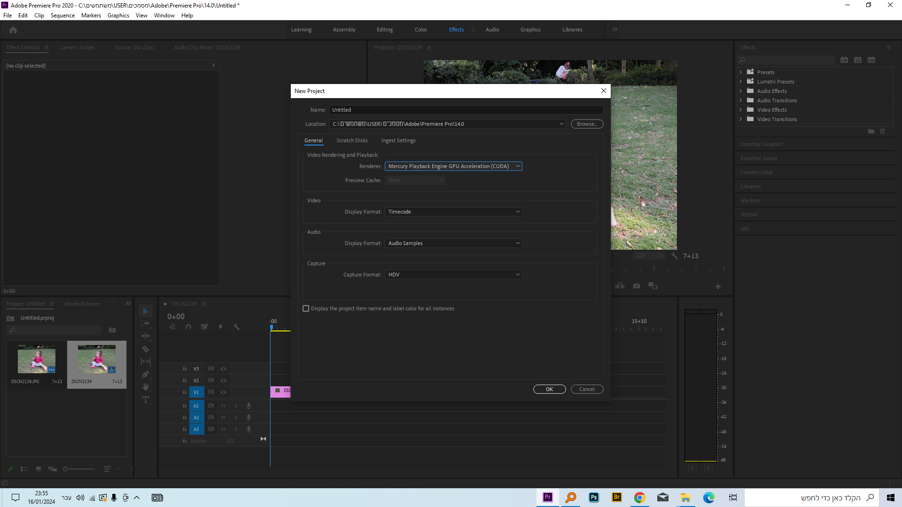Click the project Name input field
This screenshot has height=507, width=902.
(466, 110)
